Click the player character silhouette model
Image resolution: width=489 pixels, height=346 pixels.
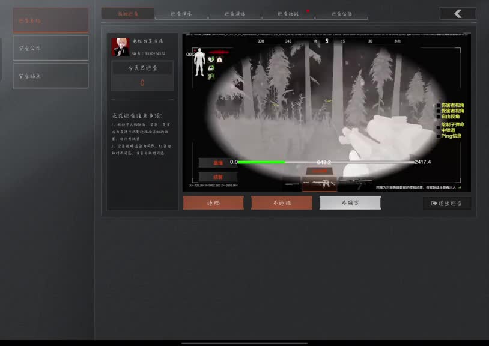199,63
